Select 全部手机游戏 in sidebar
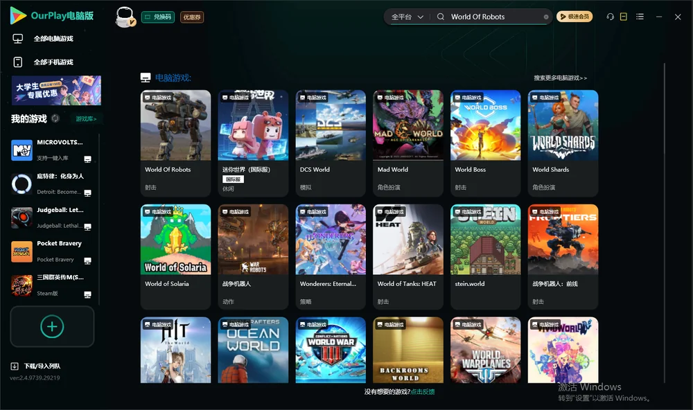 pos(53,62)
